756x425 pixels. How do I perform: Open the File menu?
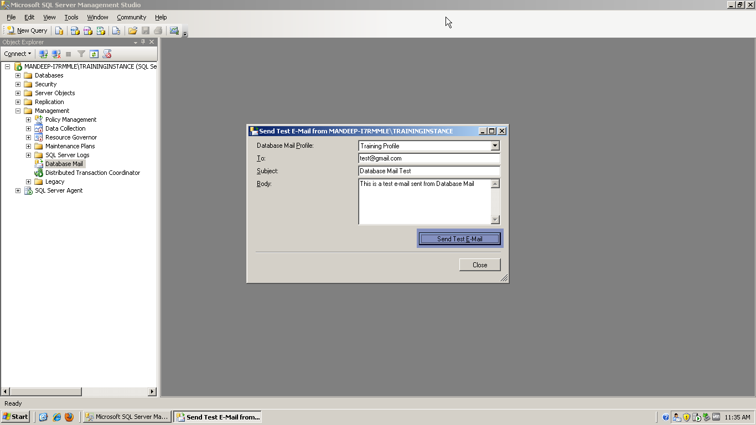11,17
